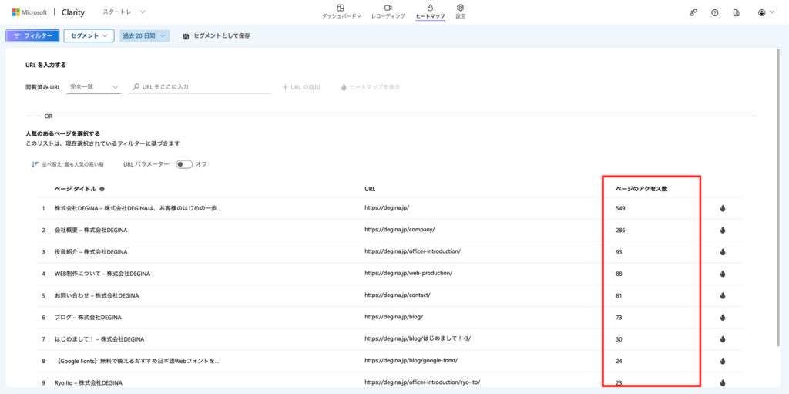Switch to the レコーディング tab

click(388, 11)
